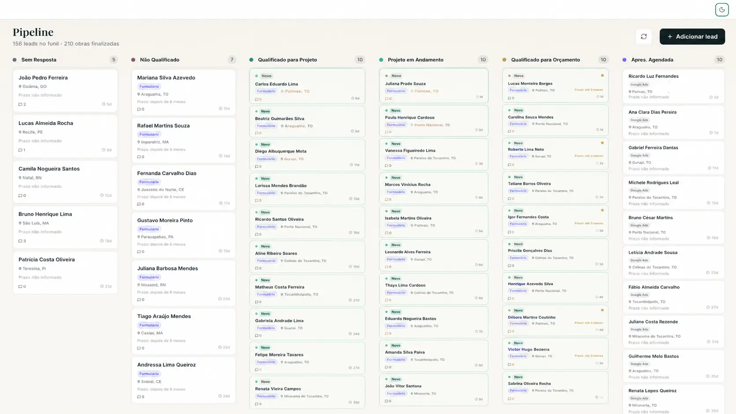Click 'Palmas, TO' location on Carlos Eduardo Lima card
Image resolution: width=736 pixels, height=414 pixels.
point(297,92)
